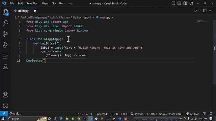Change line ending via CRLF entry
This screenshot has width=216, height=121.
click(124, 114)
